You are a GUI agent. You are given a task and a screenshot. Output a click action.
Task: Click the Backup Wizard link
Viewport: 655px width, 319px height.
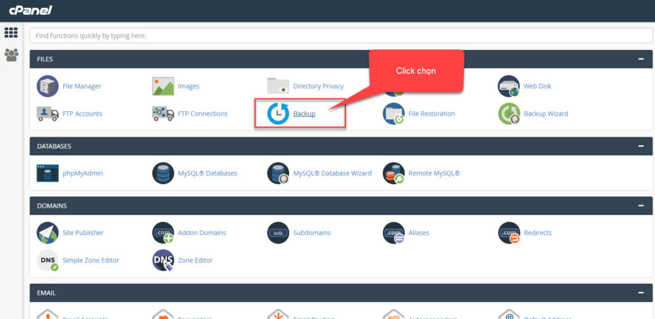546,114
